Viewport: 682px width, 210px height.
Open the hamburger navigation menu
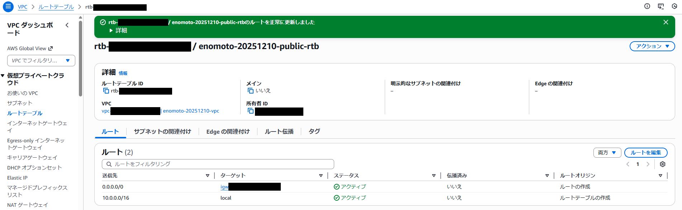pyautogui.click(x=8, y=6)
